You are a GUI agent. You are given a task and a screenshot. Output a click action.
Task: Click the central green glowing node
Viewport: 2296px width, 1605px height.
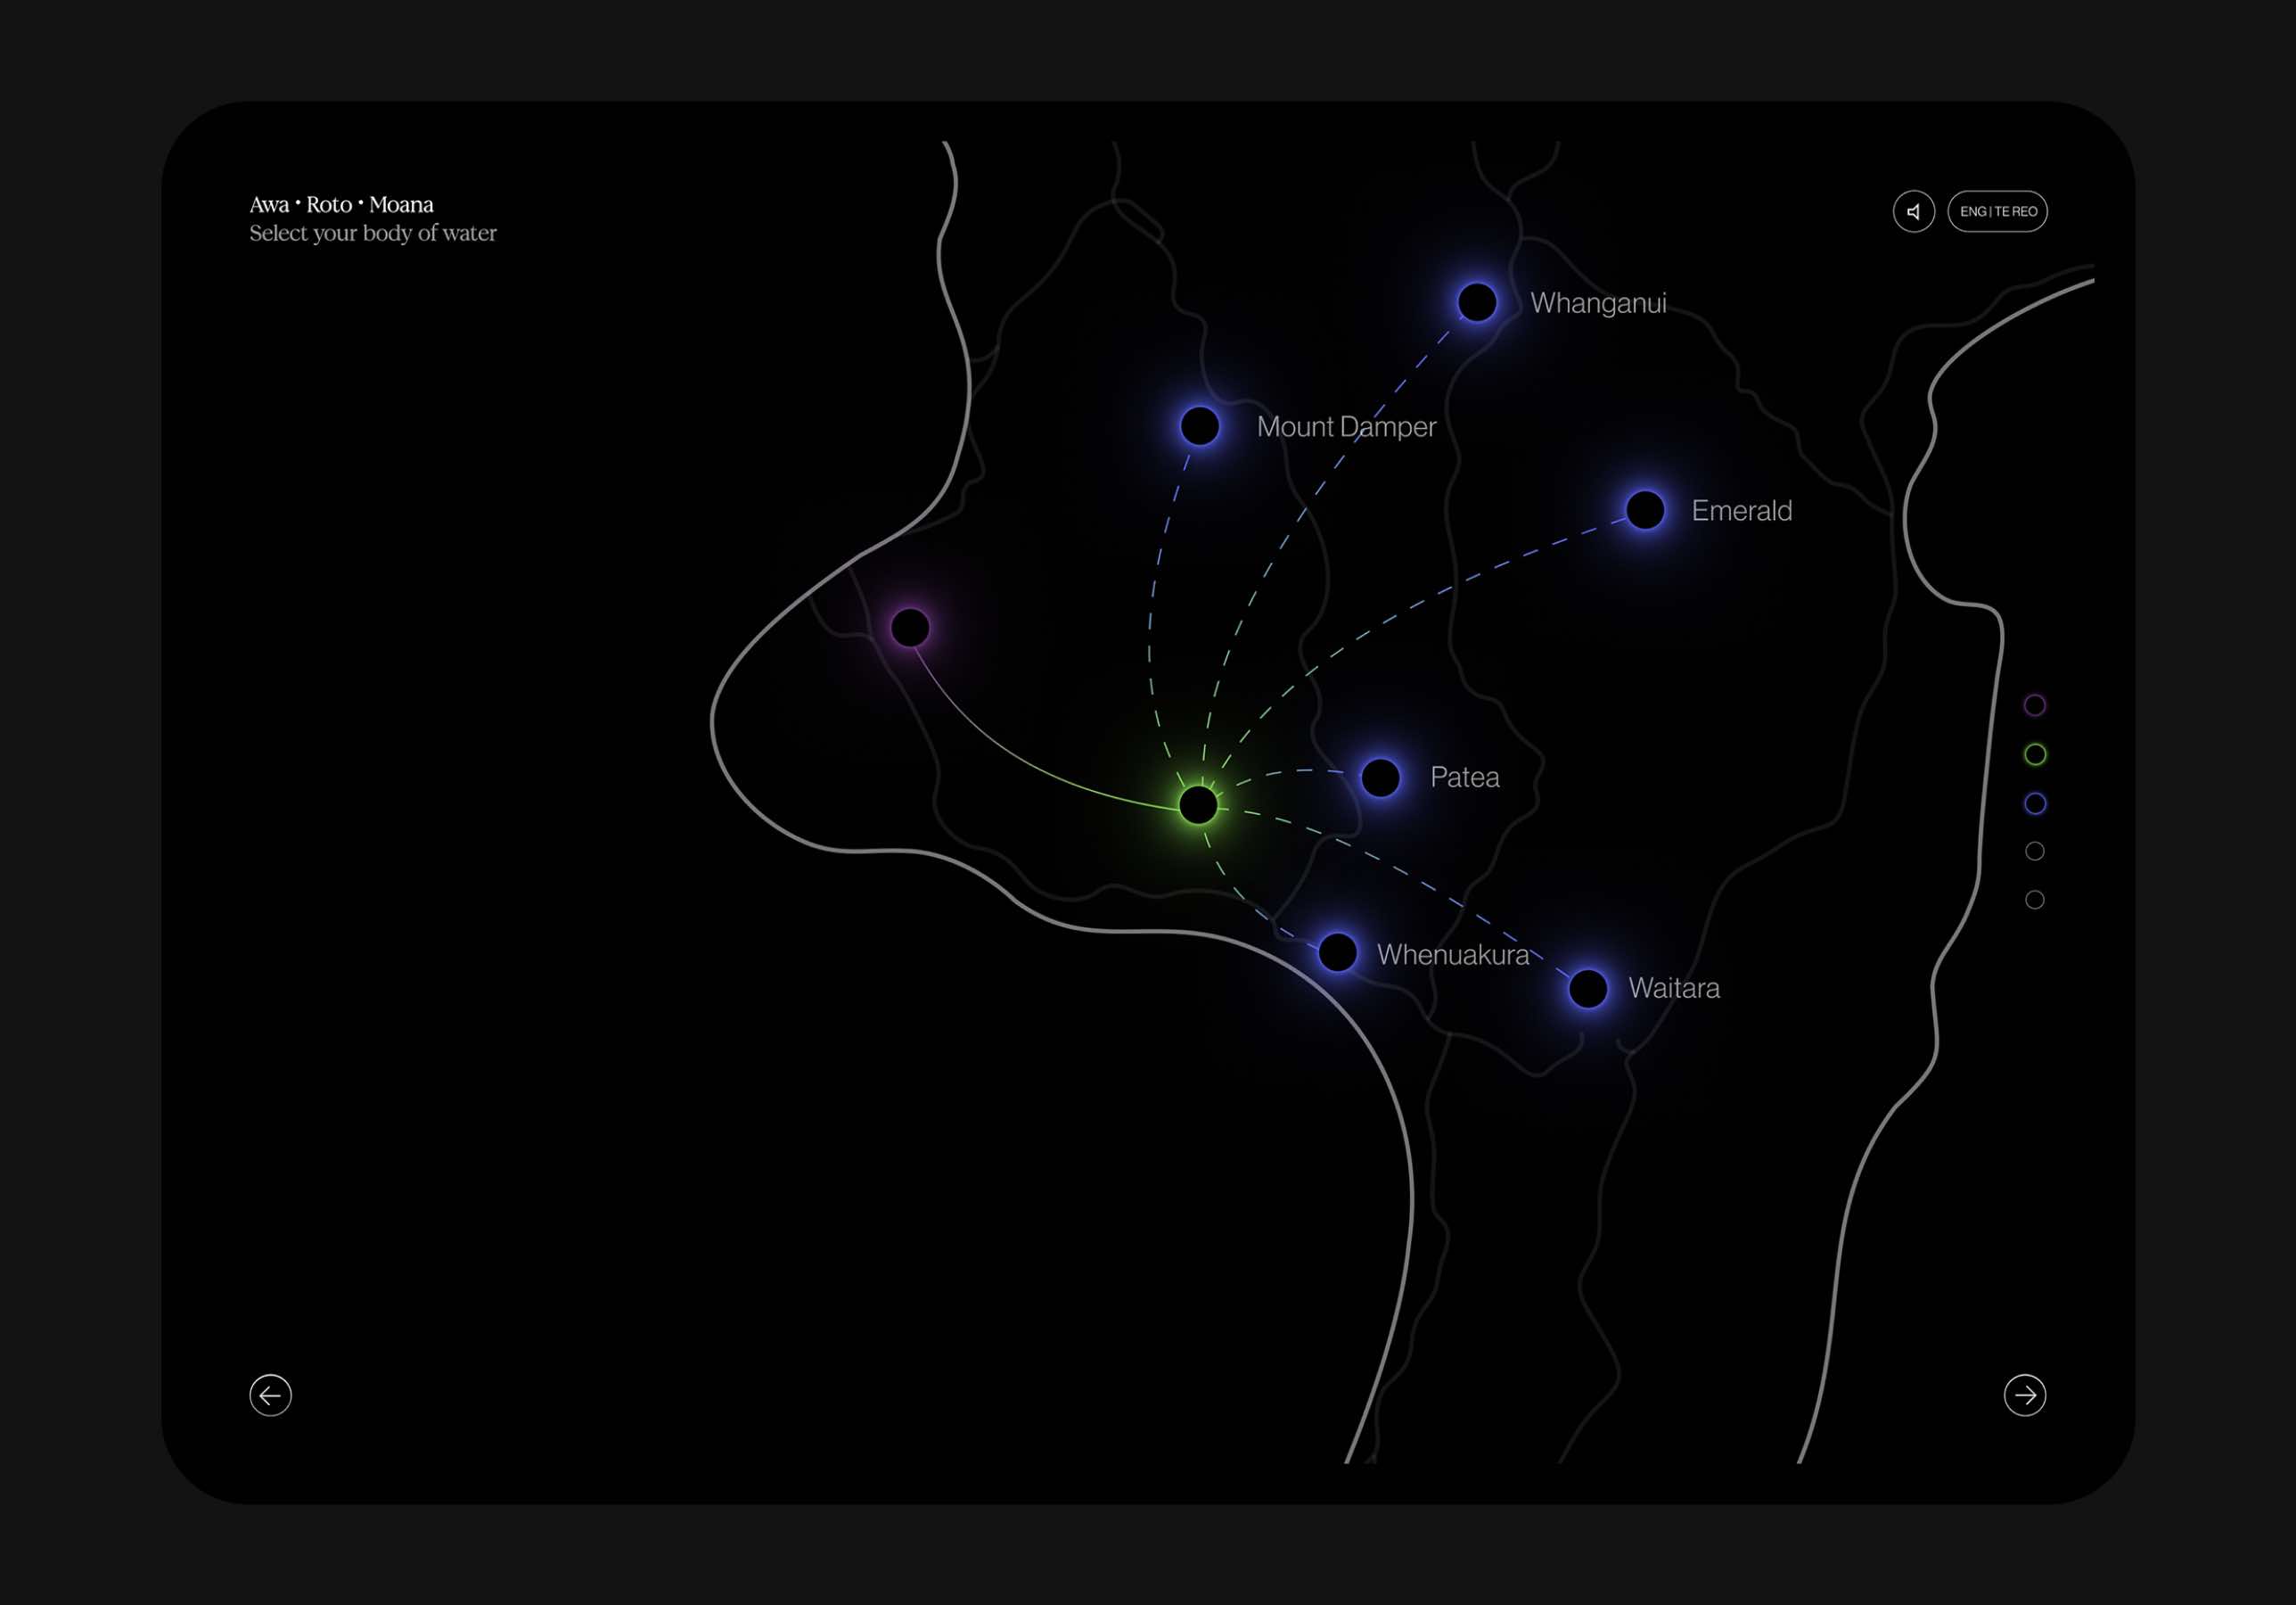point(1197,804)
